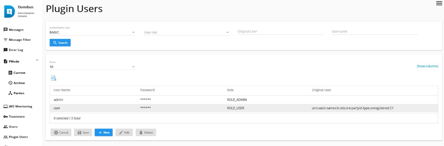
Task: Click the PMode document icon
Action: click(5, 62)
